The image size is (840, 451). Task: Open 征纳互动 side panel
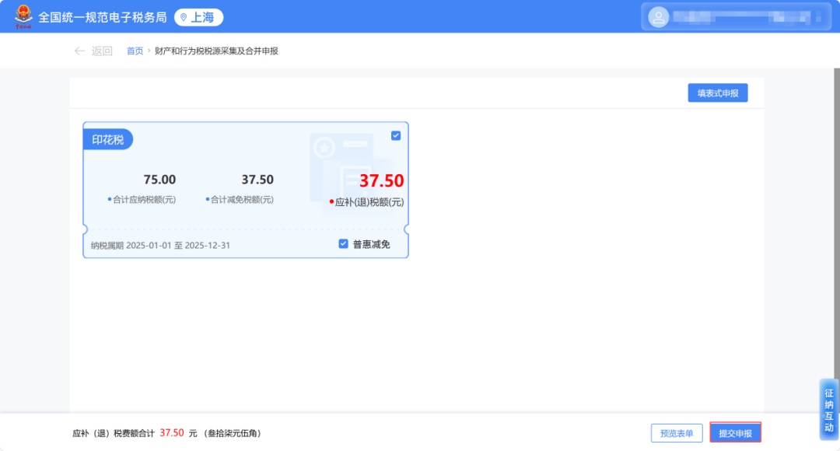tap(829, 410)
